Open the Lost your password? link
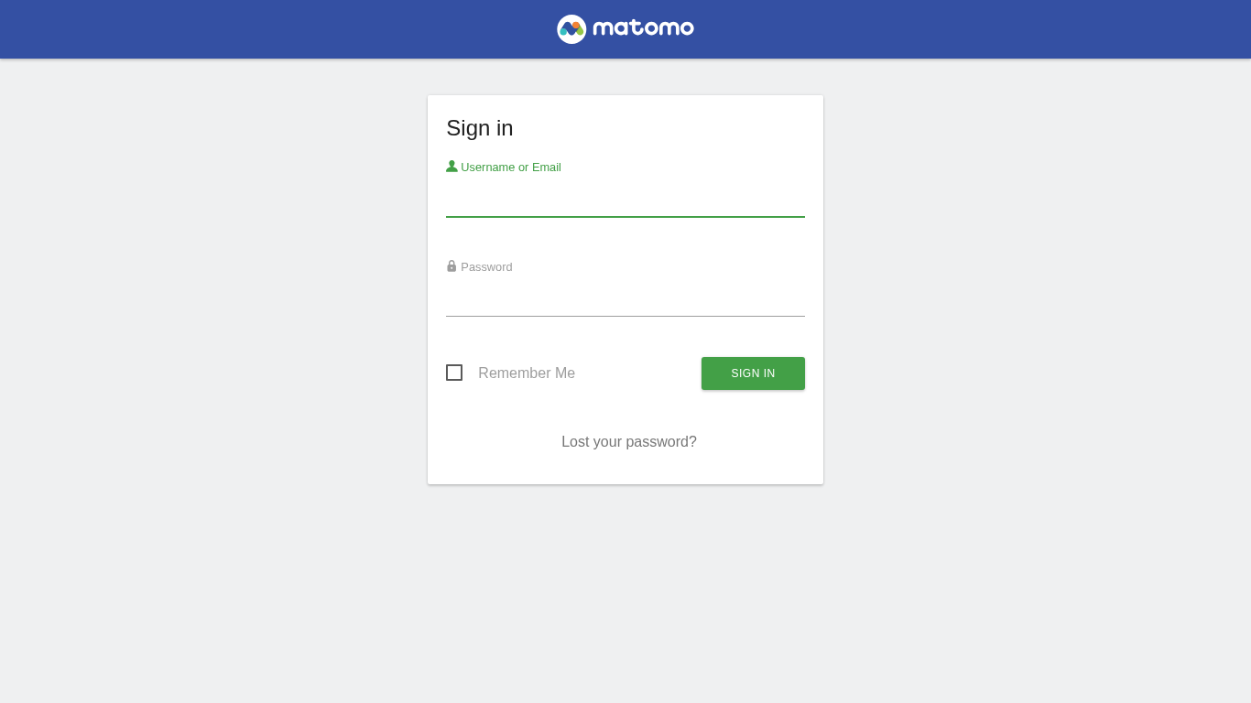 click(628, 442)
